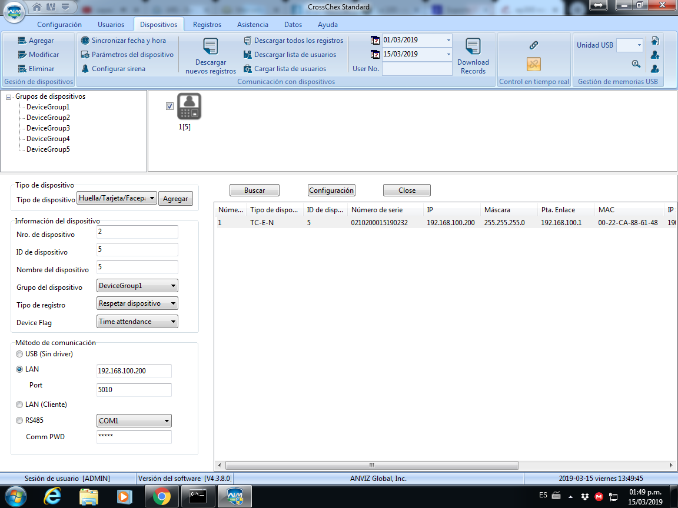Open Google Chrome from the taskbar

[161, 496]
